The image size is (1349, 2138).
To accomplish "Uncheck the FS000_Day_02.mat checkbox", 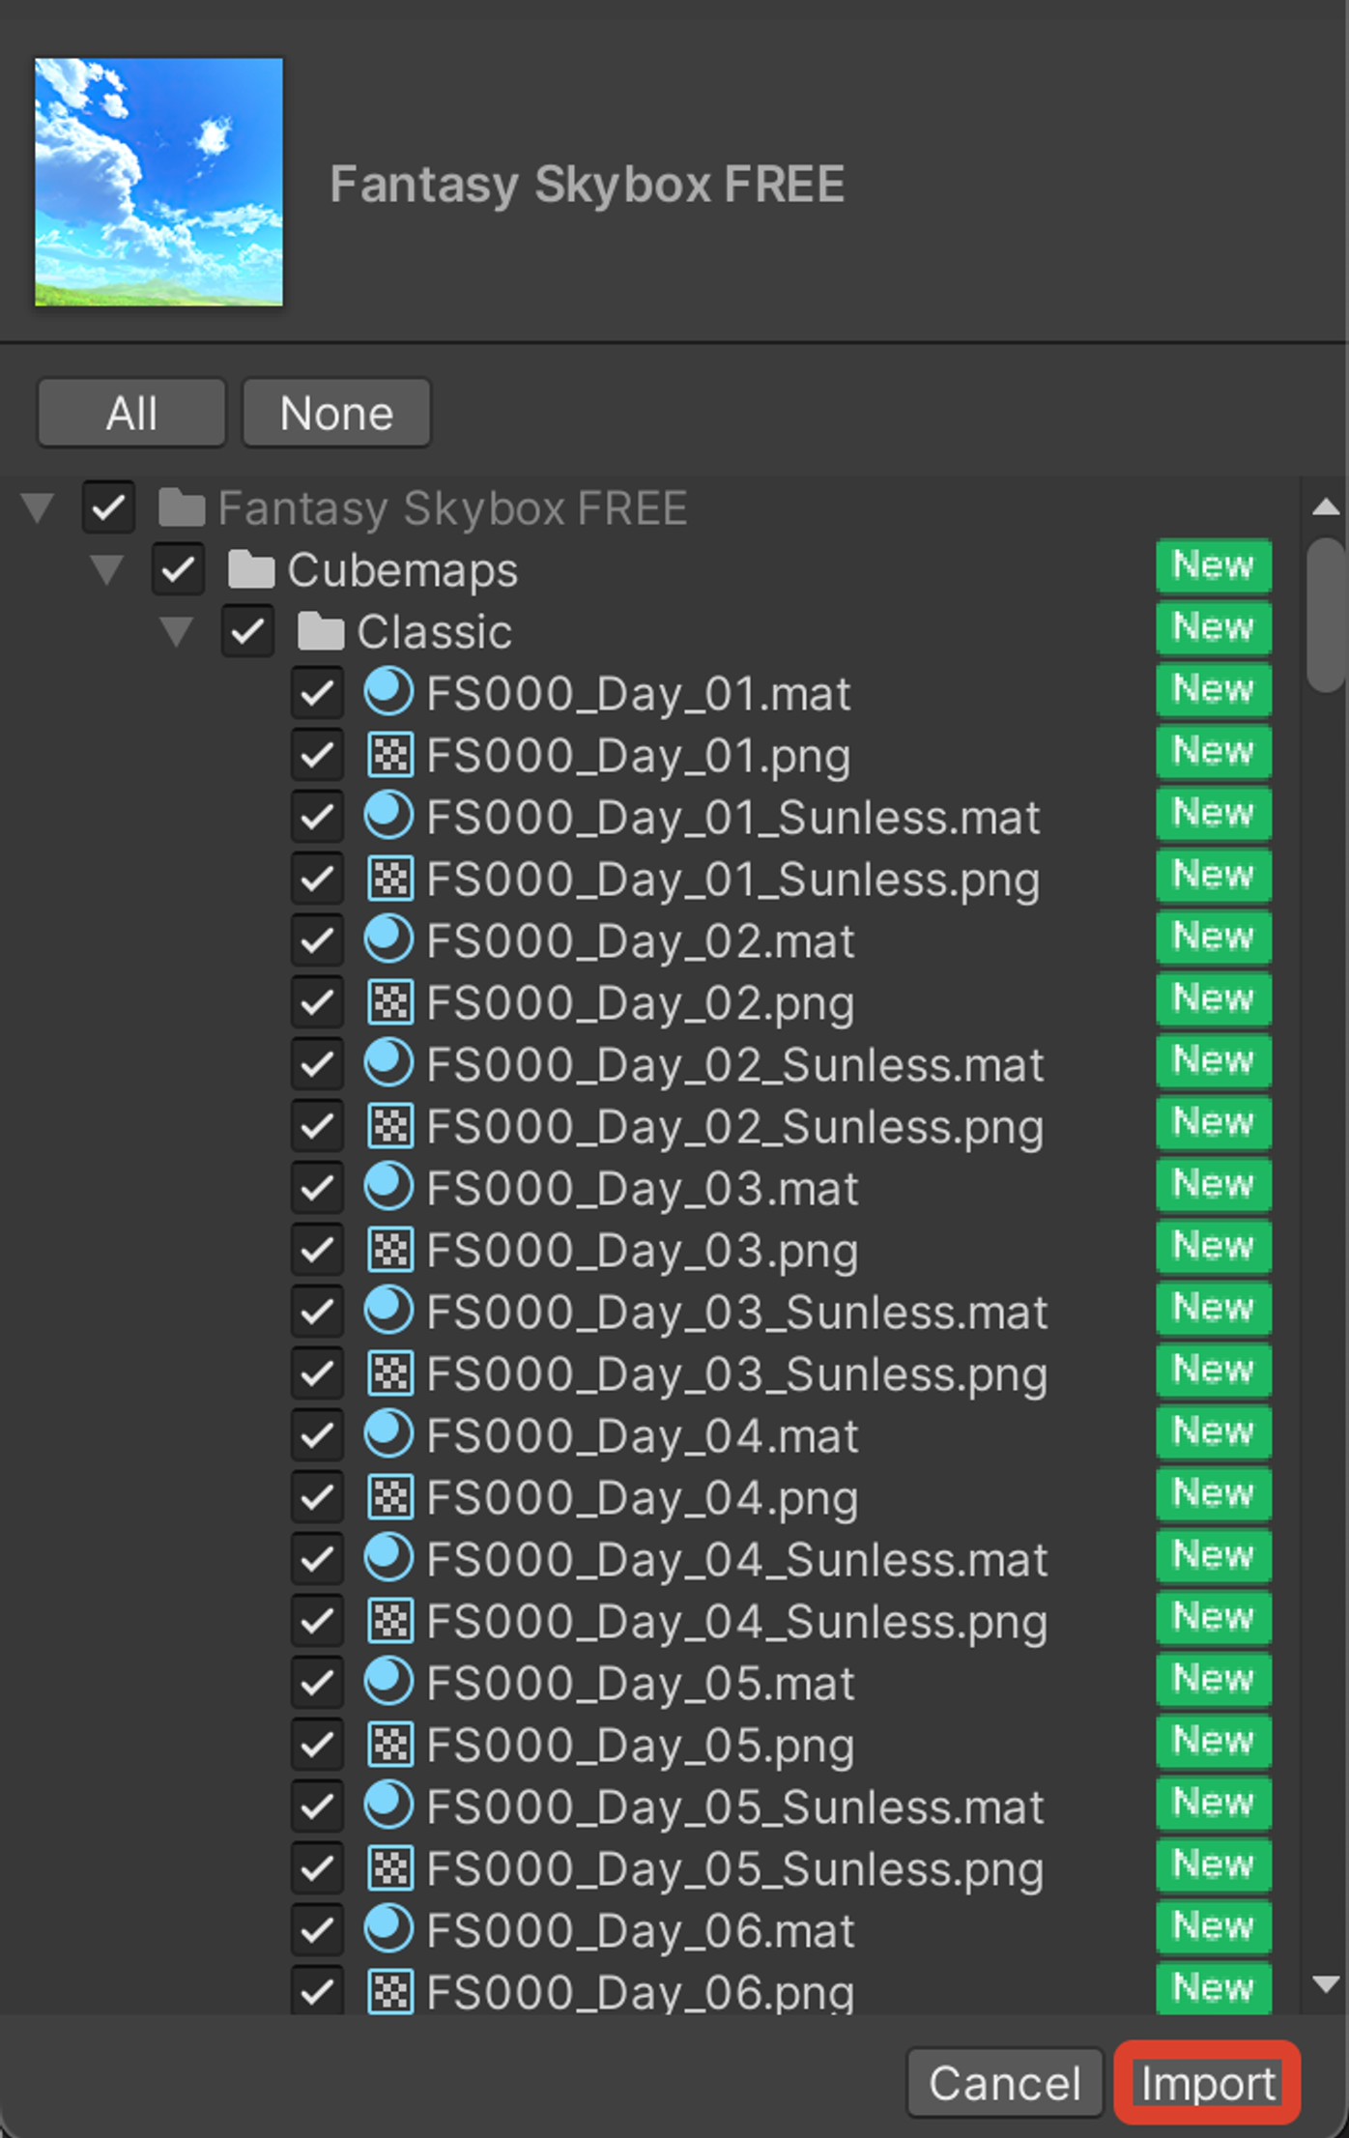I will pos(317,940).
